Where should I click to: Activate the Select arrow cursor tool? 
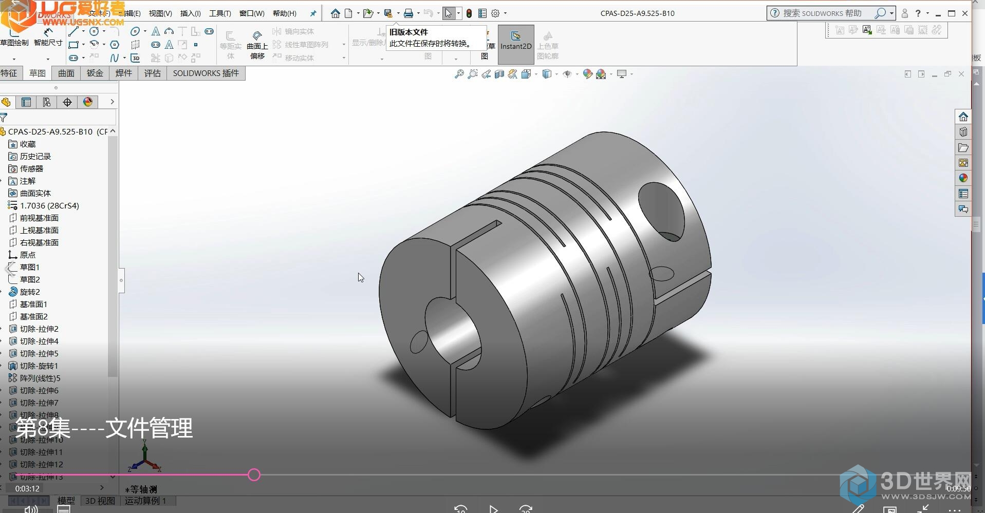click(x=449, y=13)
